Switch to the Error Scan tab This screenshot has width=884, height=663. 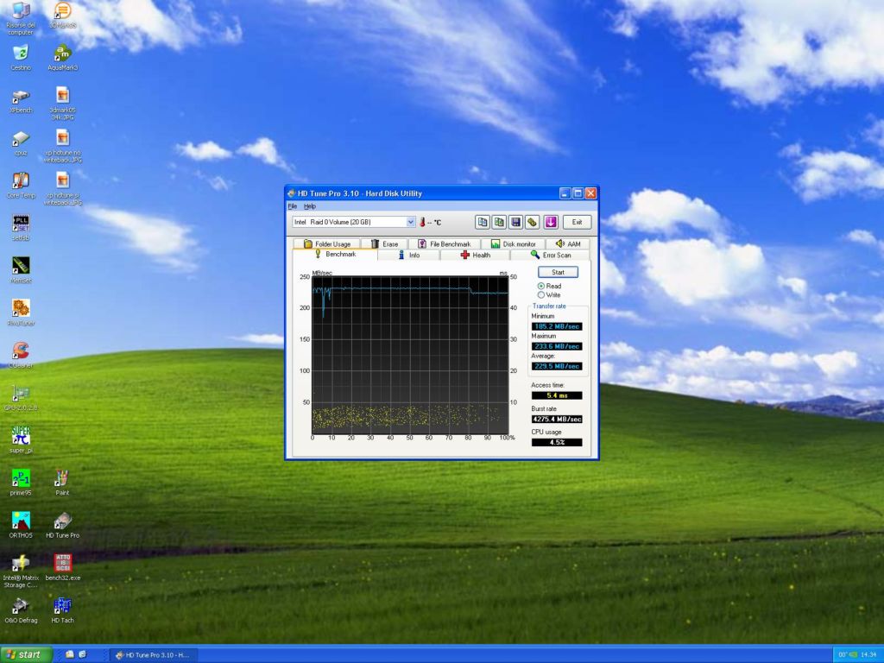click(551, 256)
